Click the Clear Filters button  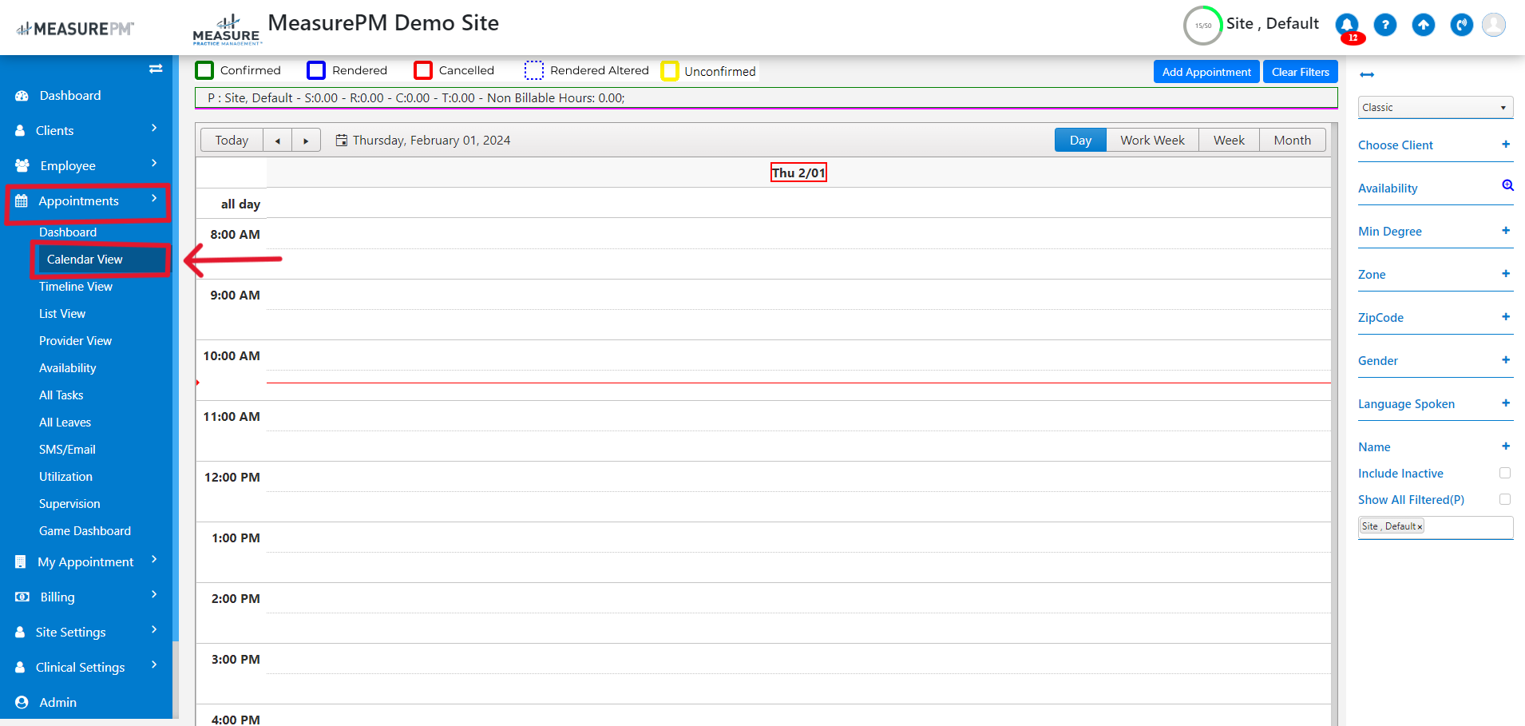1300,72
